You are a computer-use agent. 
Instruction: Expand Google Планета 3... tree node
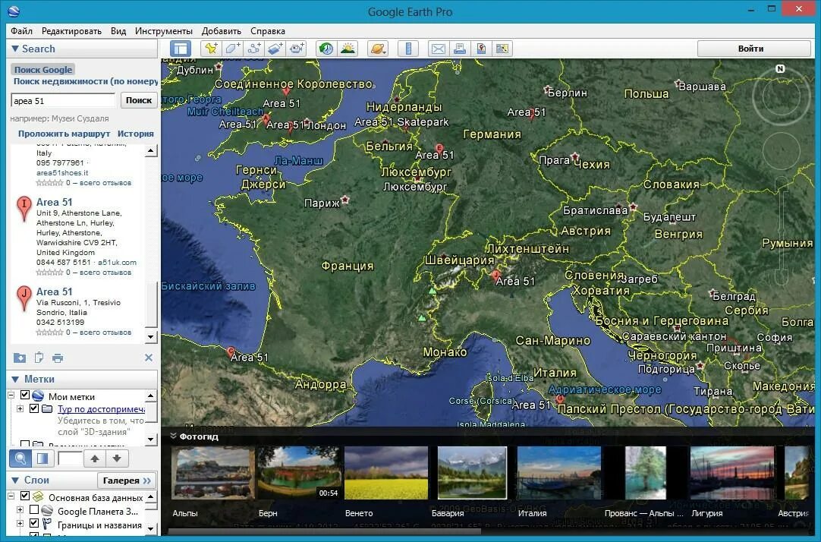click(x=20, y=509)
